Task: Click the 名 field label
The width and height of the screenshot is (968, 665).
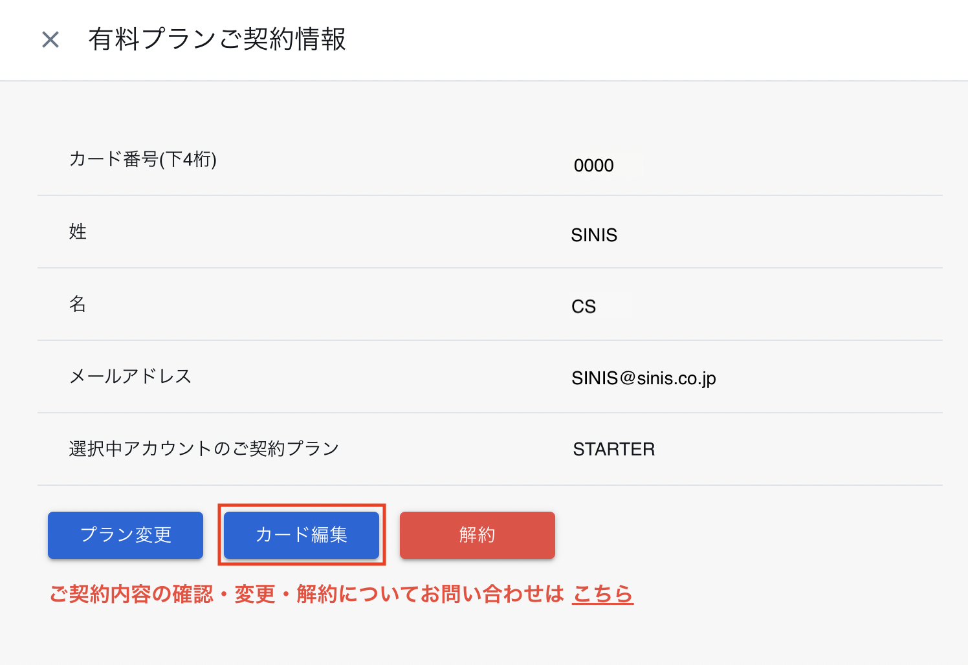Action: coord(78,304)
